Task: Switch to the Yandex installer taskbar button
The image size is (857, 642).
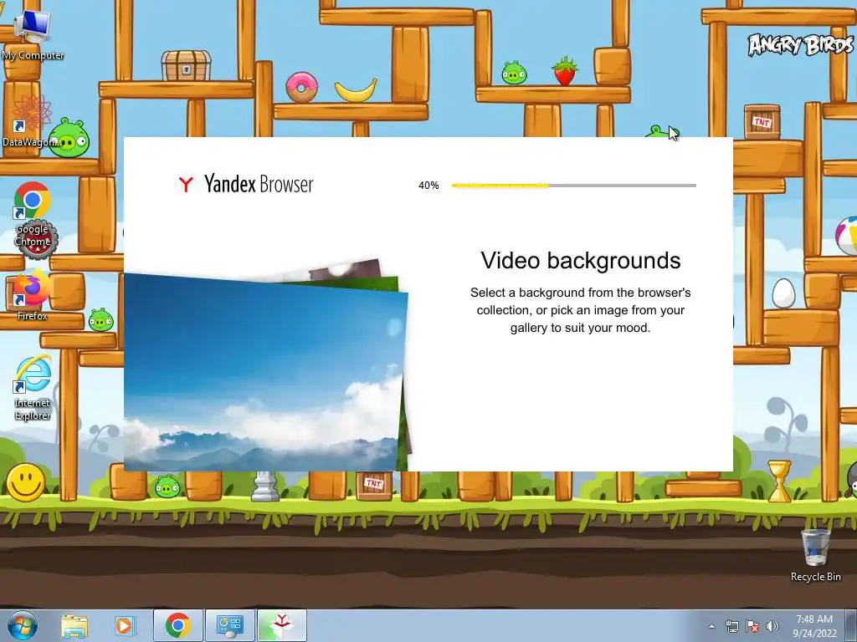Action: (281, 625)
